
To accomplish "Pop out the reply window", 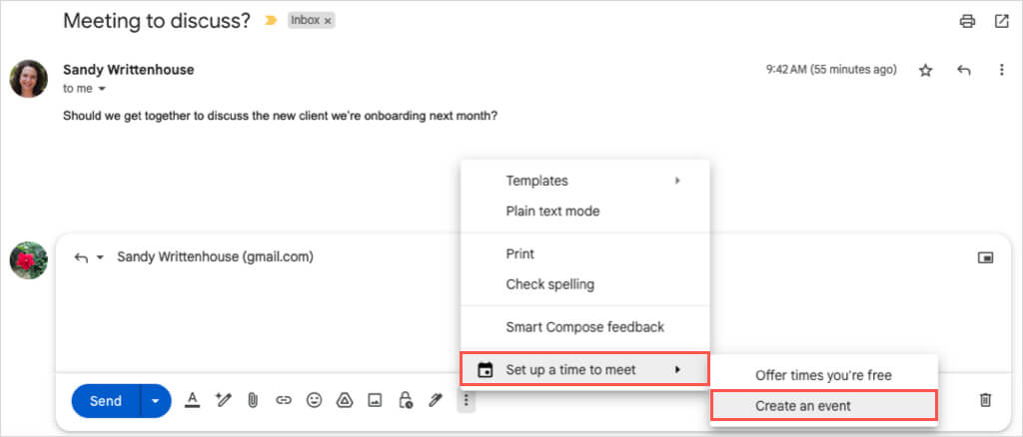I will point(985,257).
